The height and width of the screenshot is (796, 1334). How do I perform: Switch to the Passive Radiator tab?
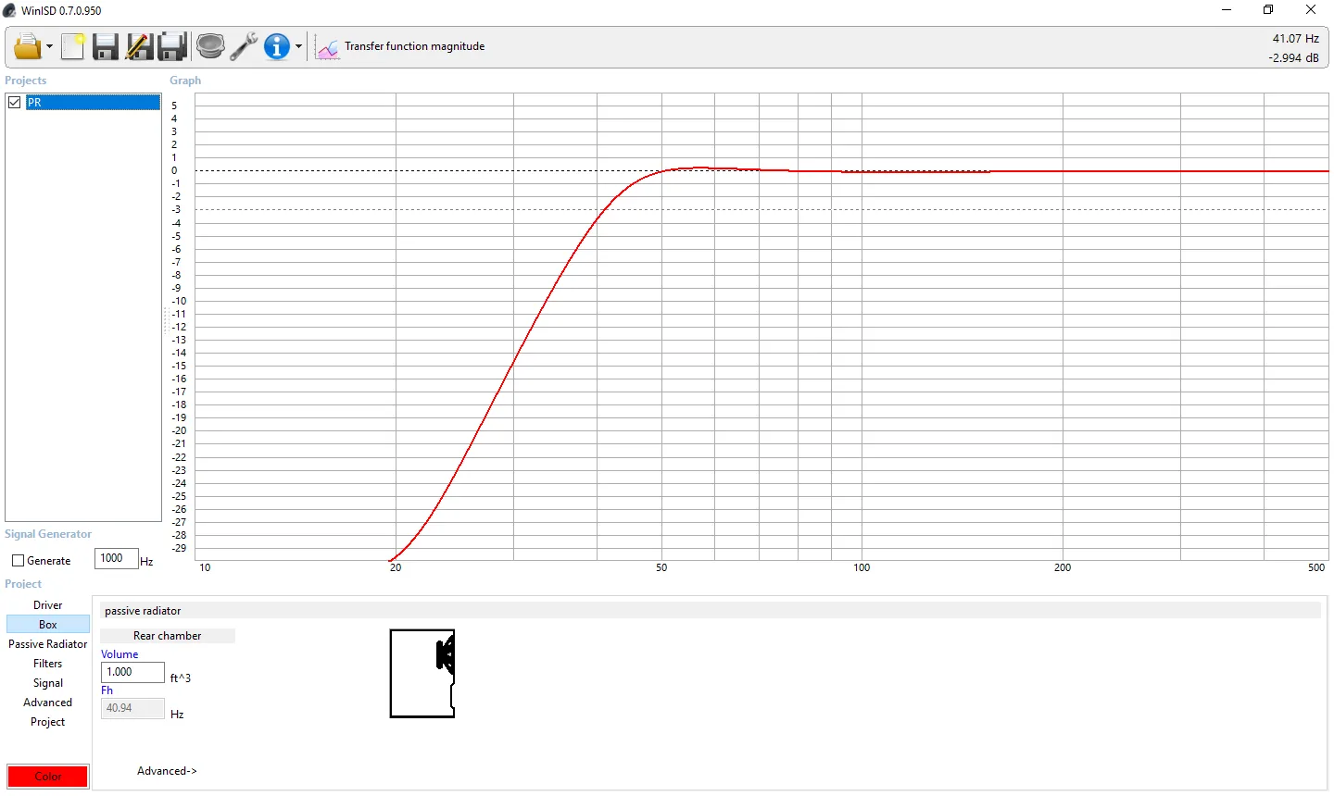pos(48,644)
